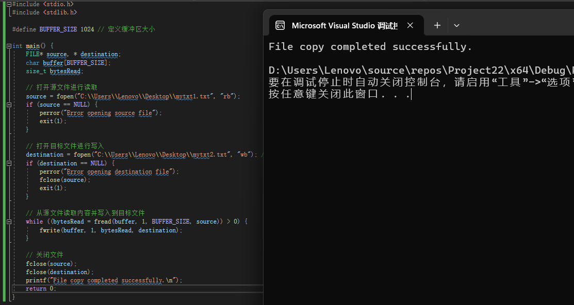
Task: Click the mytxt2.txt path string
Action: (x=160, y=155)
